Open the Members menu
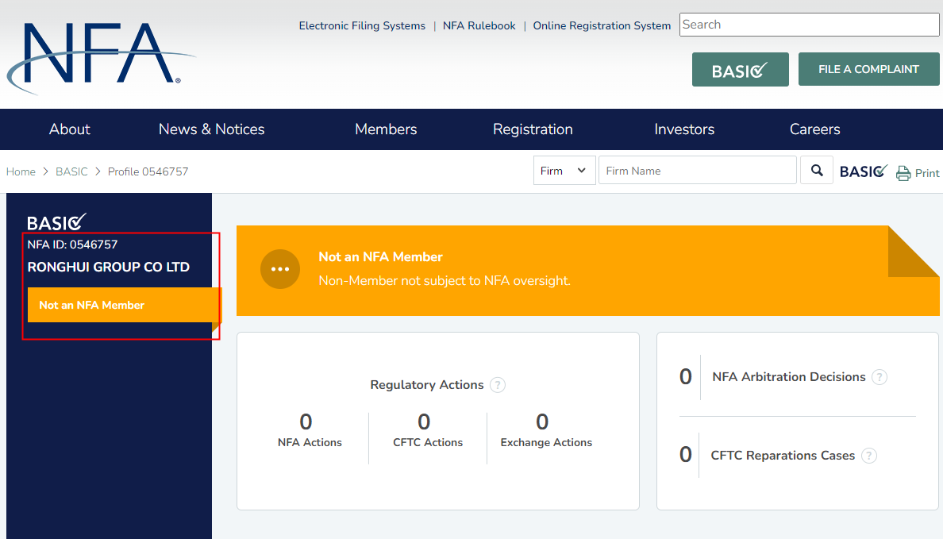The height and width of the screenshot is (539, 943). click(386, 129)
